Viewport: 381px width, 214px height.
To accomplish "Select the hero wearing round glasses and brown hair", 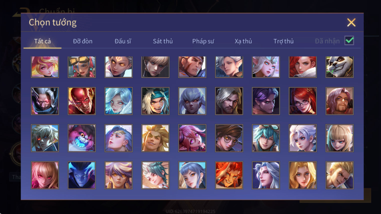I will 229,138.
